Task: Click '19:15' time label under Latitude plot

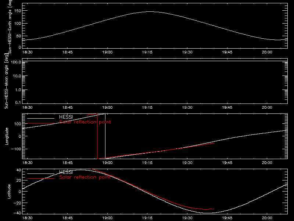Action: click(147, 218)
